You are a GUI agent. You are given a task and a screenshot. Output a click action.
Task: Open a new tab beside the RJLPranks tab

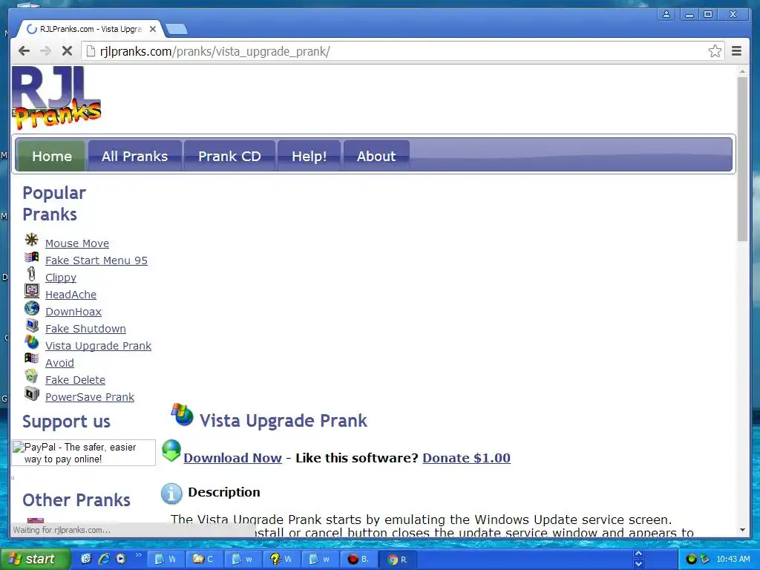coord(177,30)
